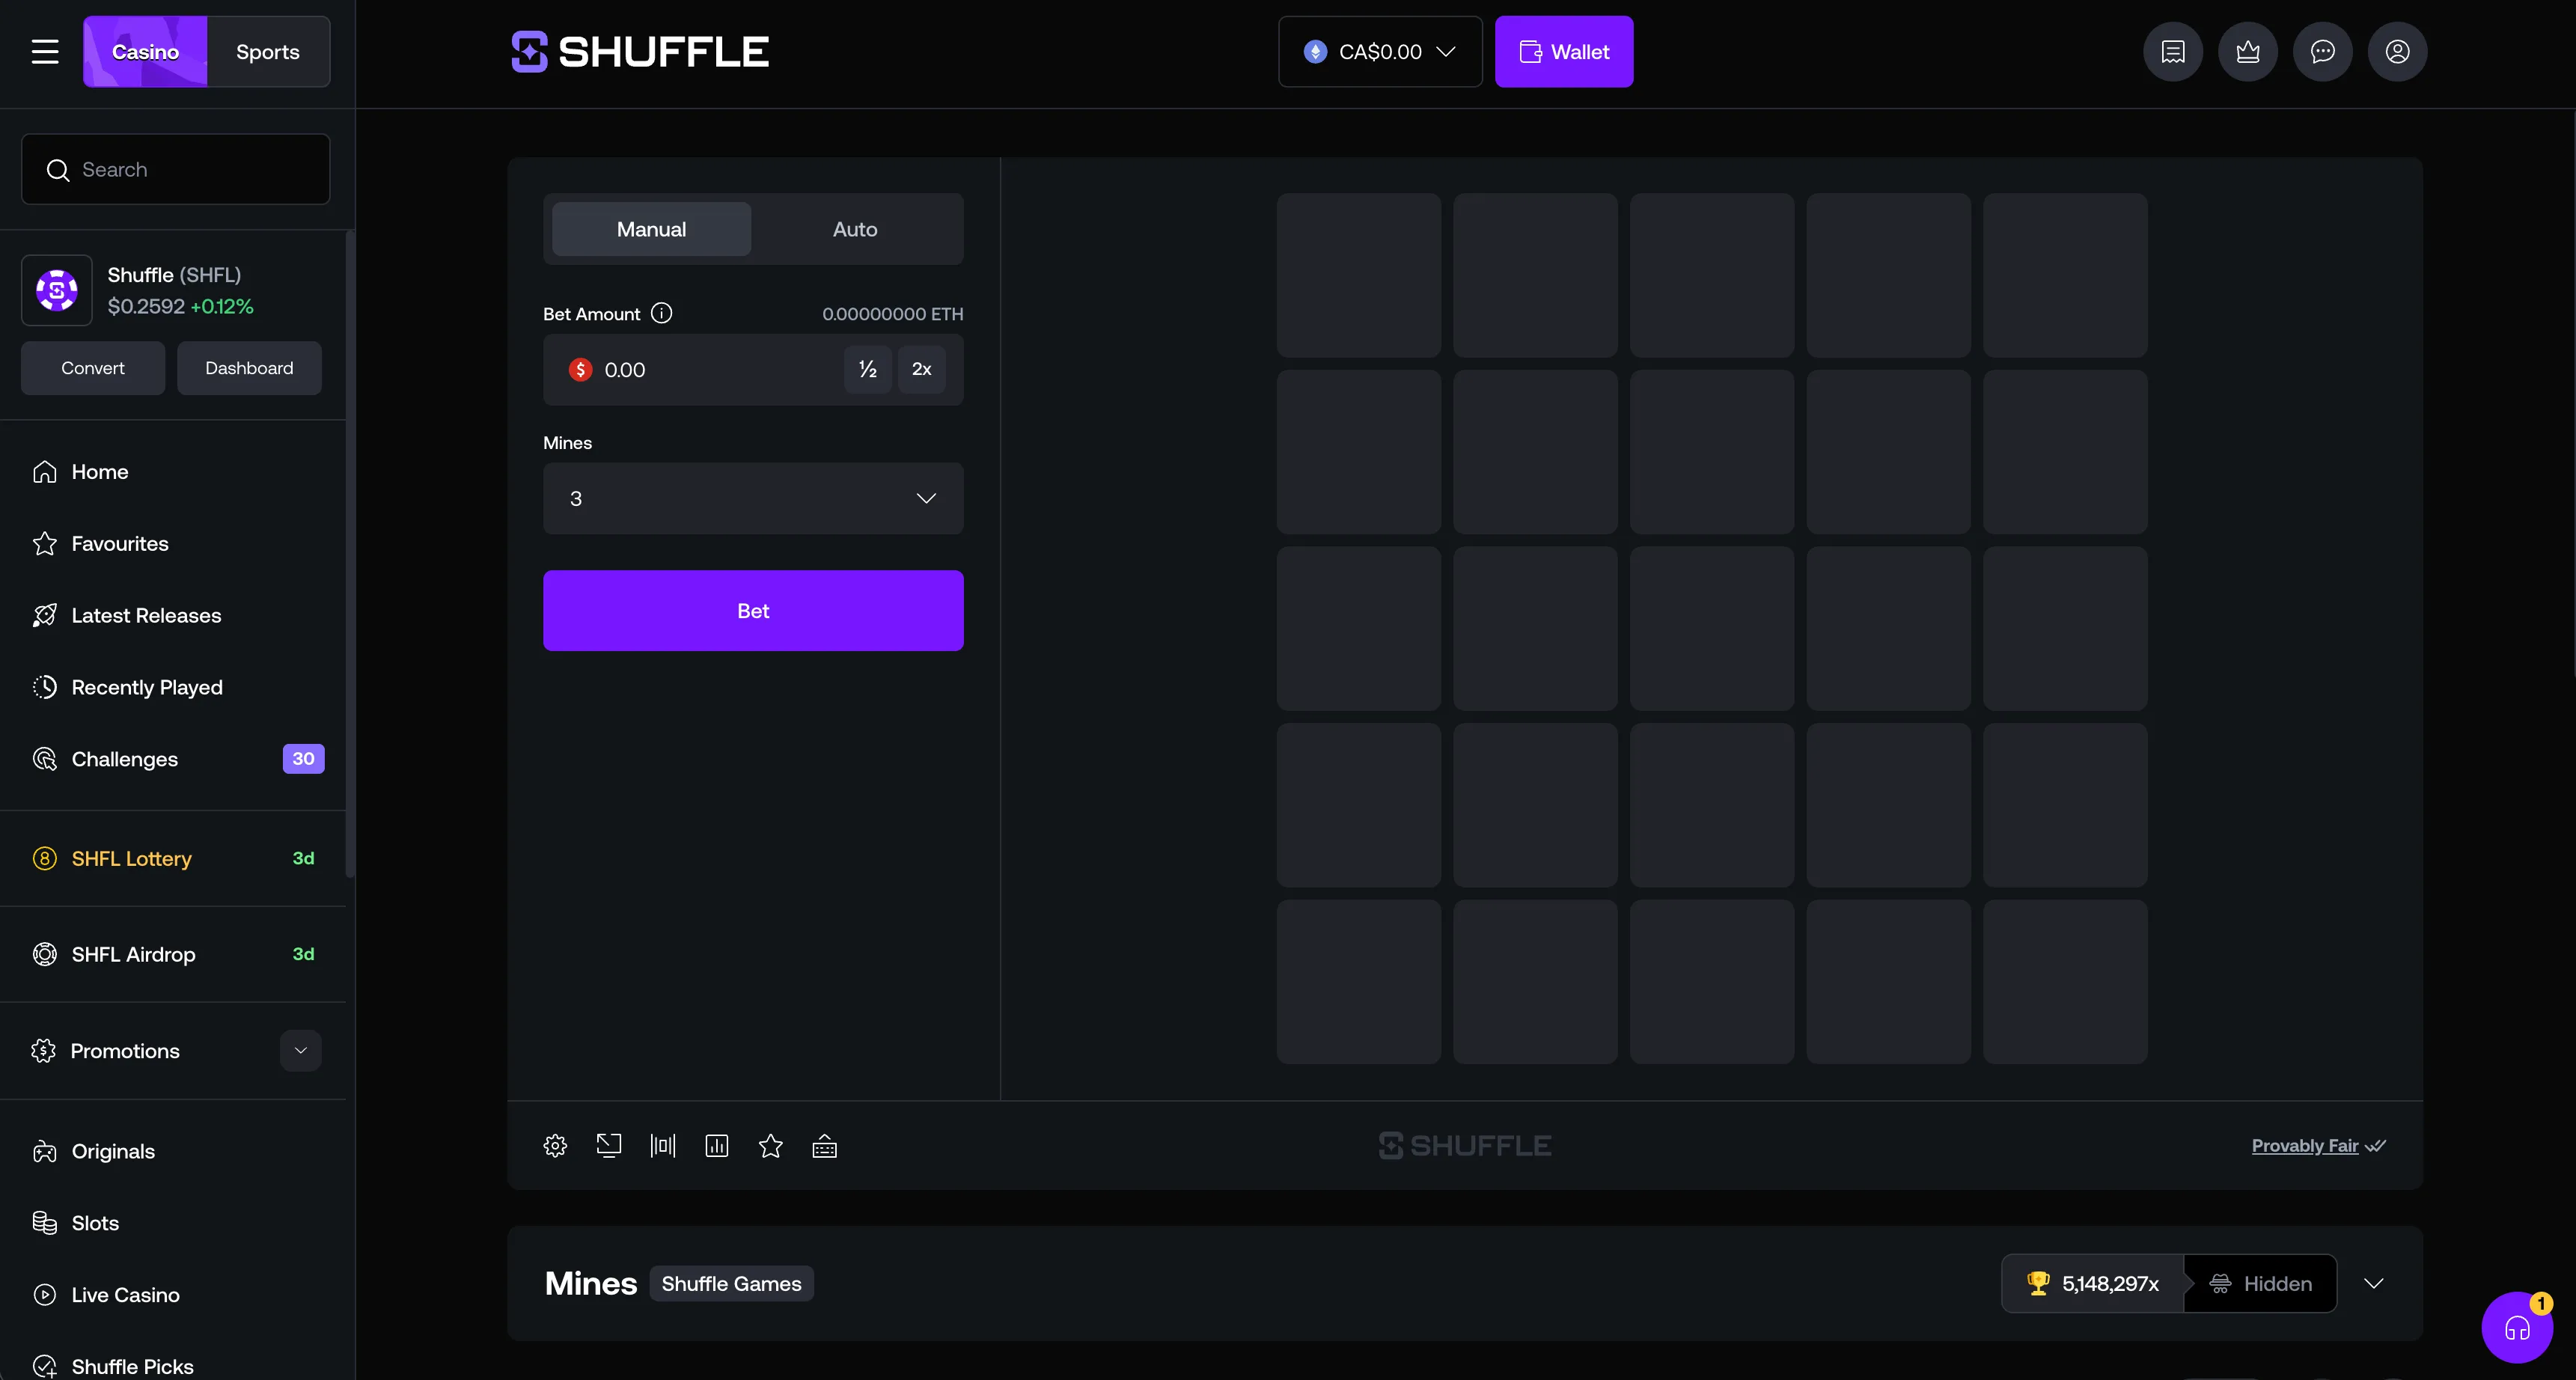Add Mines to favourites star icon

(771, 1146)
